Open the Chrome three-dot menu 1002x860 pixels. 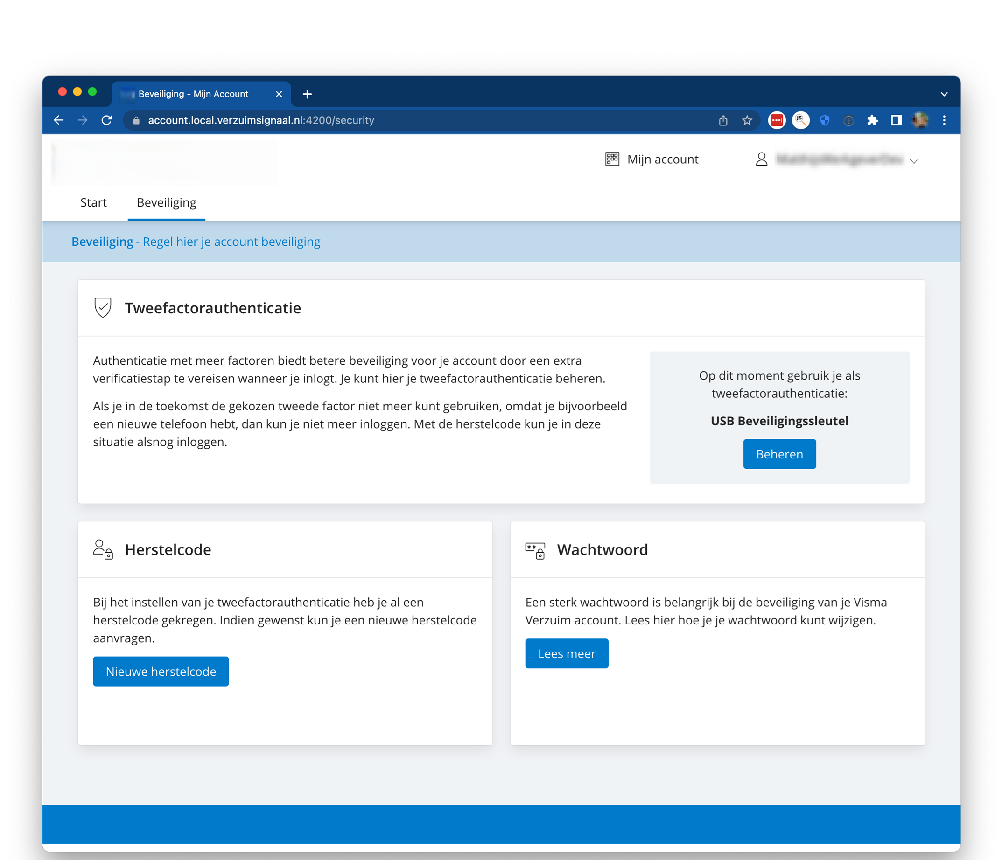pos(944,120)
